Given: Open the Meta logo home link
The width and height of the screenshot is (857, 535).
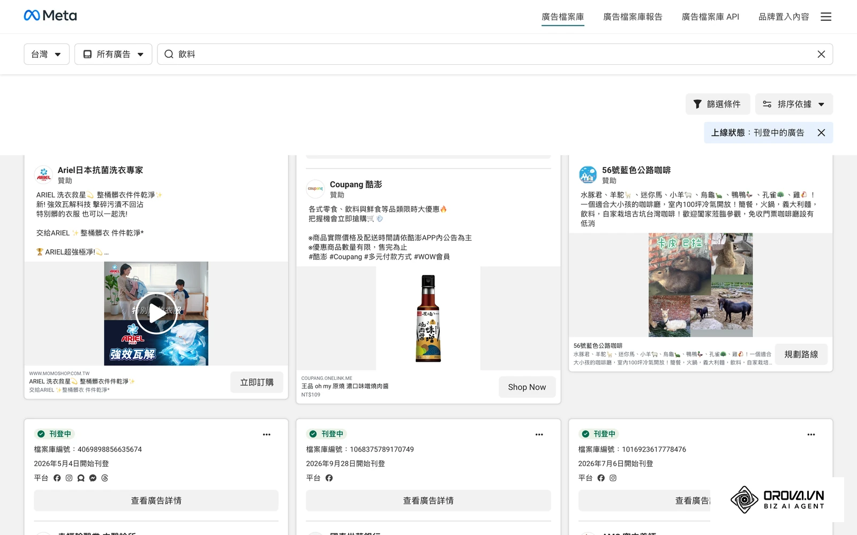Looking at the screenshot, I should [x=50, y=16].
